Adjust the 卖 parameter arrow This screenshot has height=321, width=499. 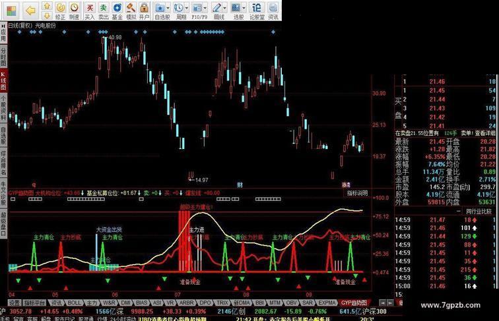160,193
